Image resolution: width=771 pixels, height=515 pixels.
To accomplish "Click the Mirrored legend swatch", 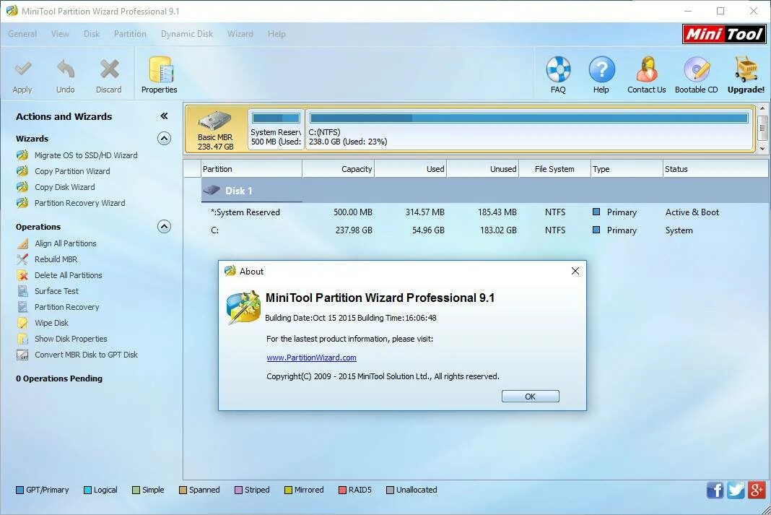I will [289, 490].
